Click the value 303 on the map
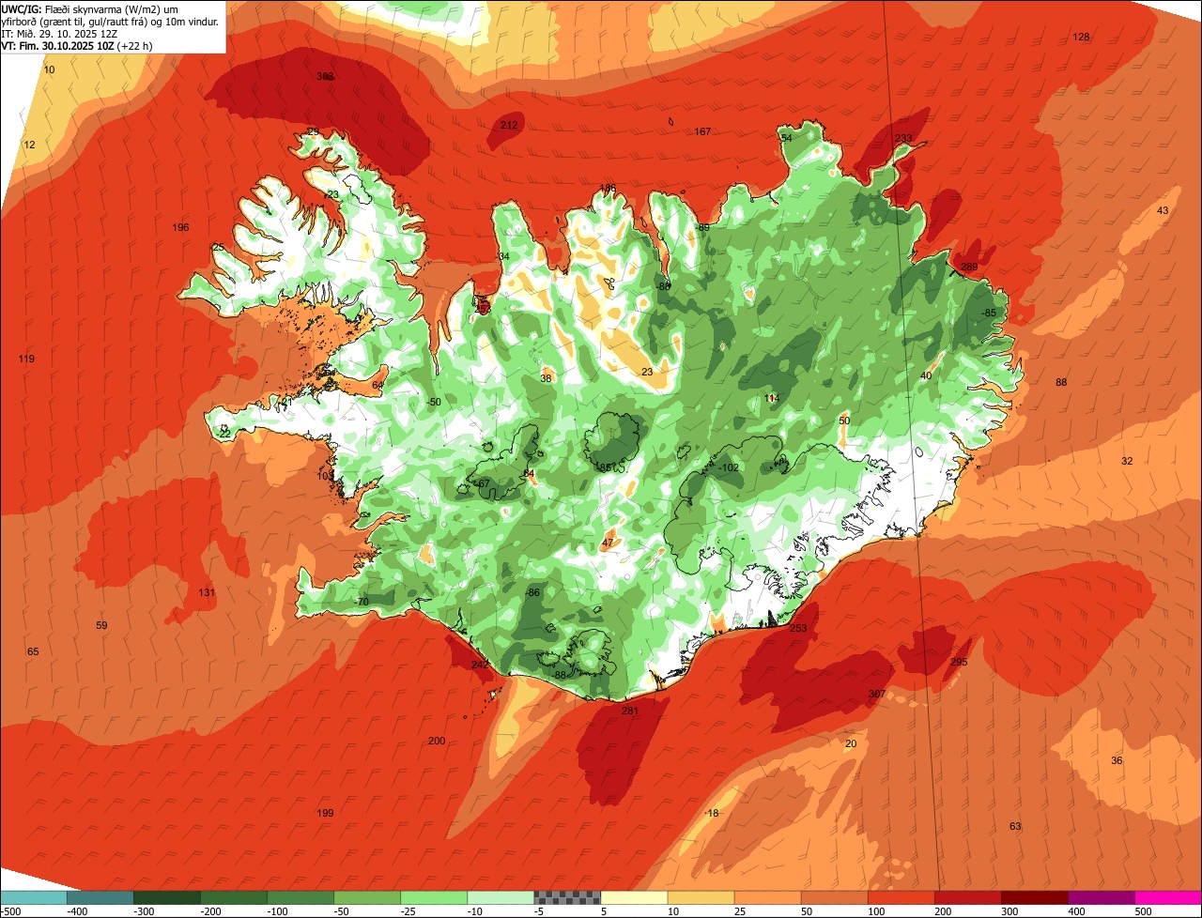The width and height of the screenshot is (1202, 918). coord(326,77)
